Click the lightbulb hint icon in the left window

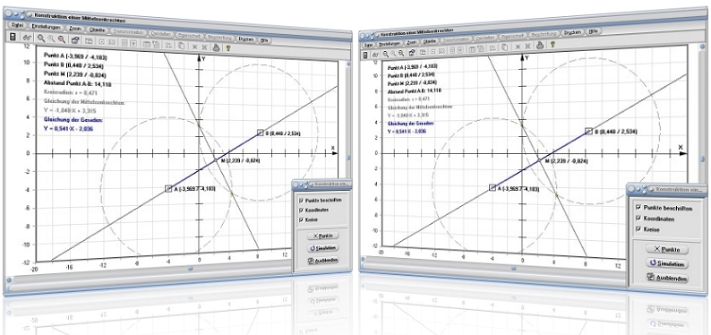click(228, 47)
